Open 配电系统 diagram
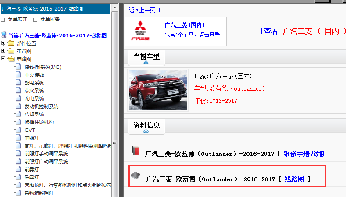This screenshot has height=197, width=346. (x=34, y=83)
